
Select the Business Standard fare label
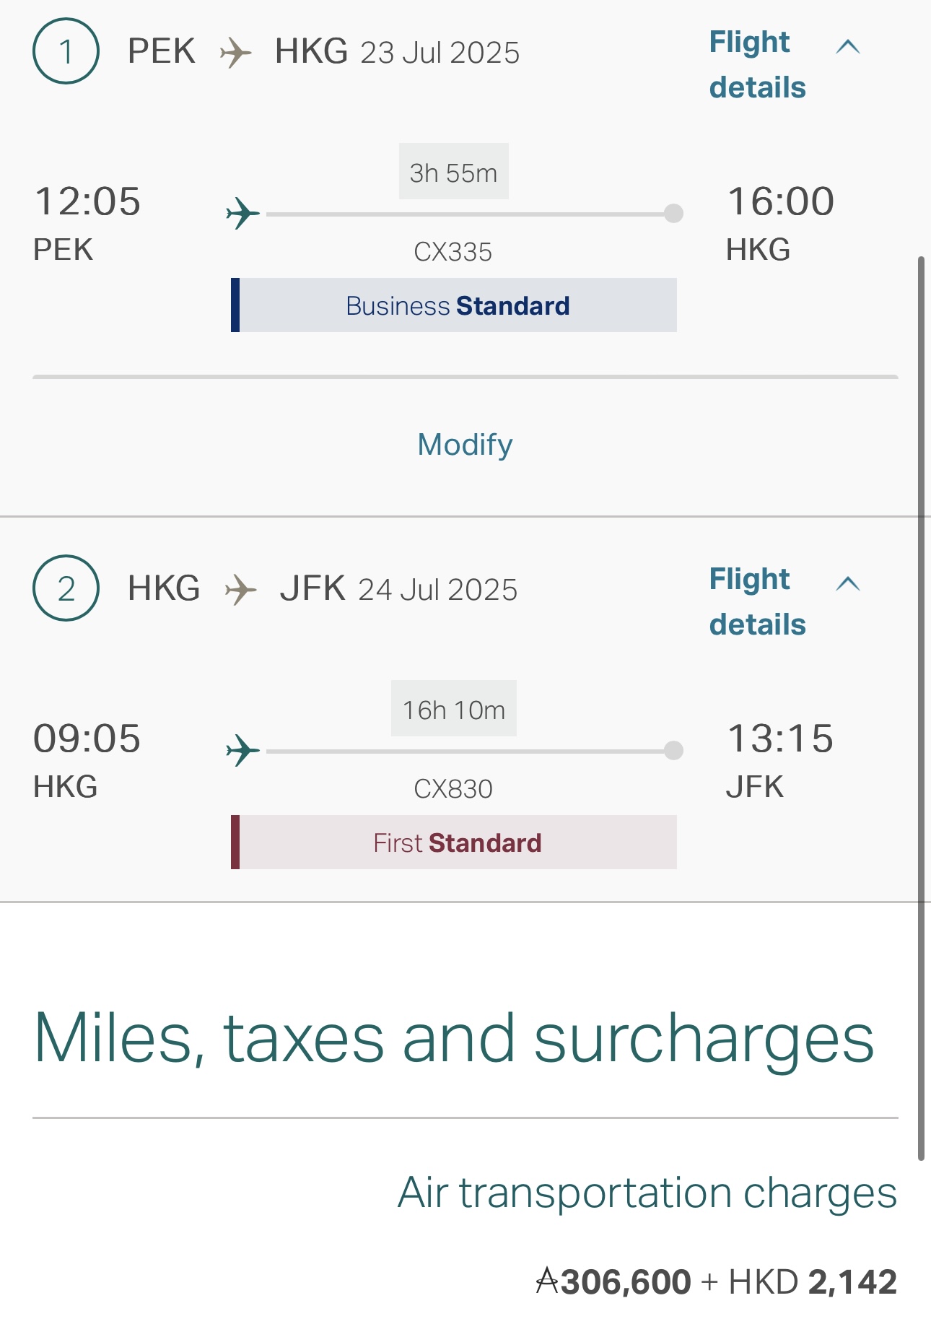point(457,305)
